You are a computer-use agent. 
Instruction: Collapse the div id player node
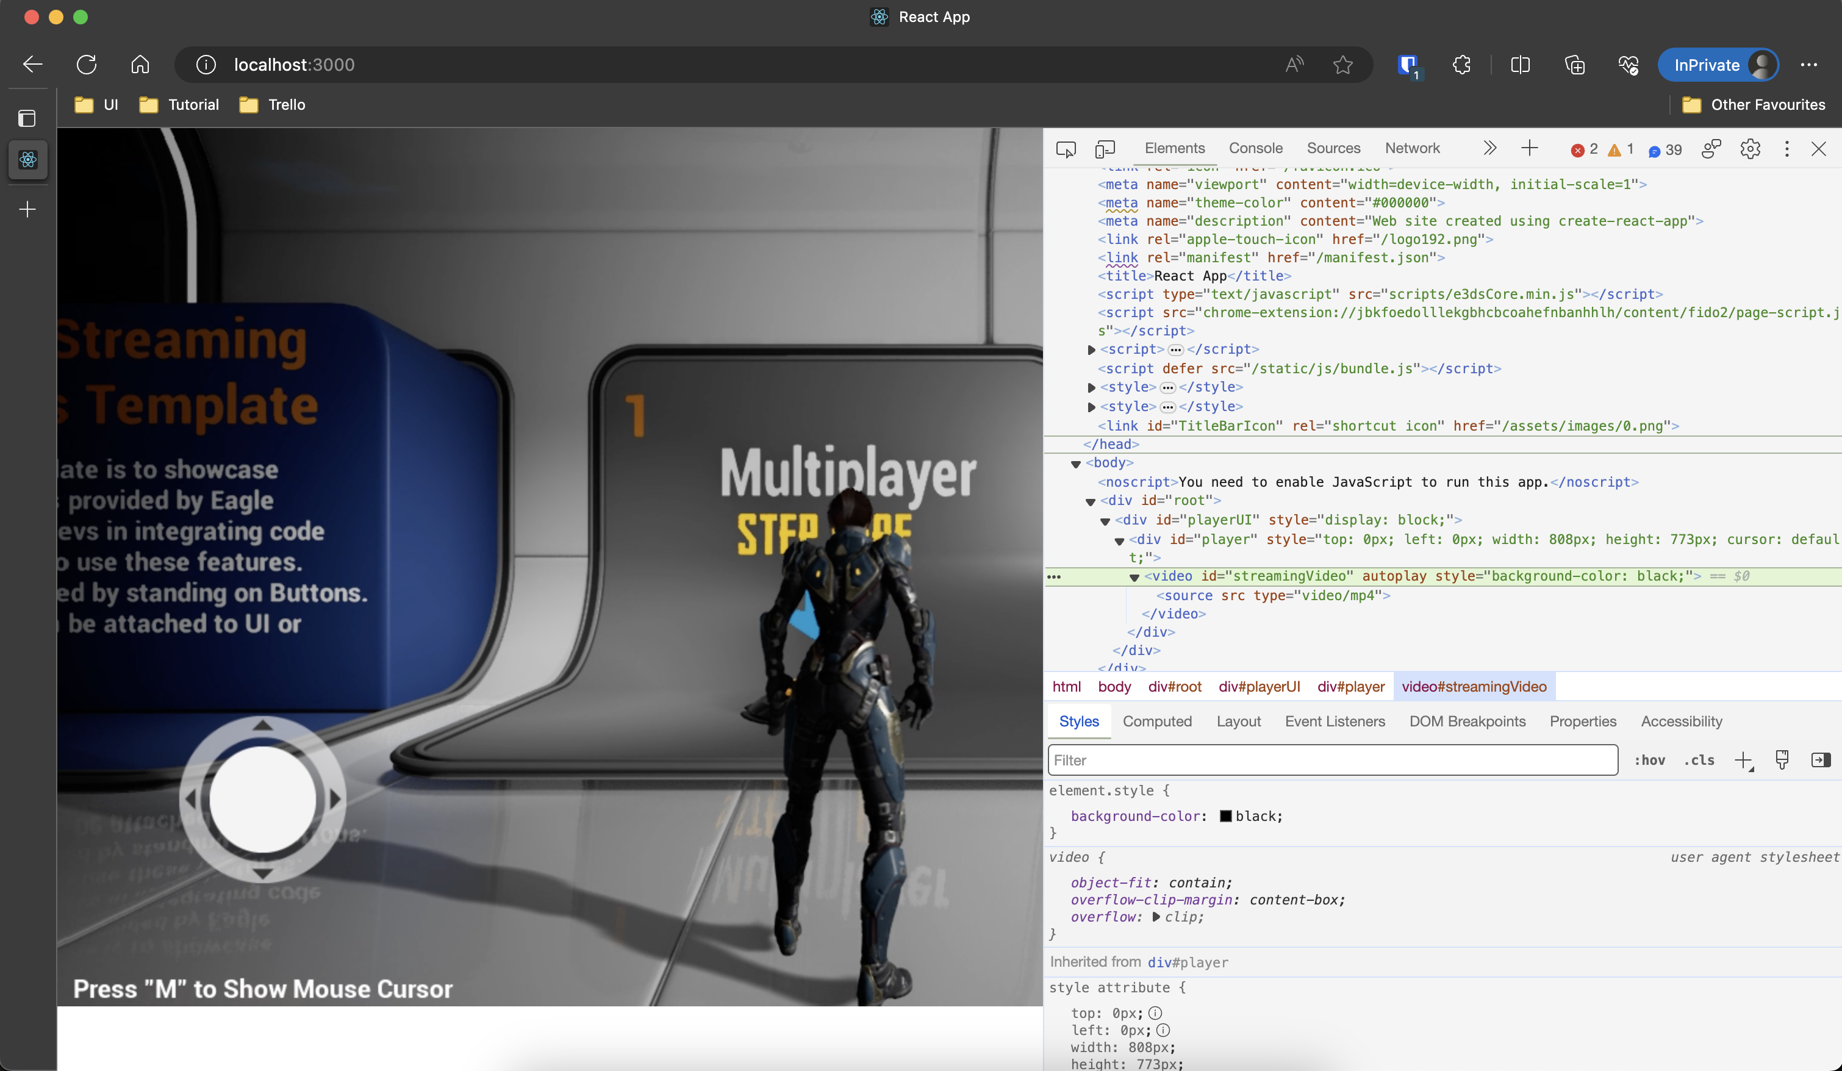pyautogui.click(x=1119, y=540)
